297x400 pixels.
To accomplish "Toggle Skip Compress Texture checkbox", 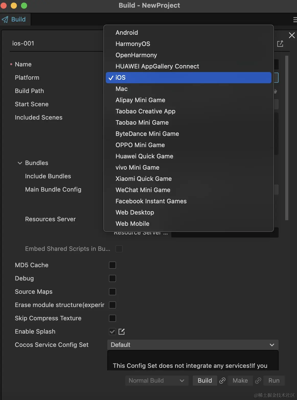I will click(x=112, y=318).
